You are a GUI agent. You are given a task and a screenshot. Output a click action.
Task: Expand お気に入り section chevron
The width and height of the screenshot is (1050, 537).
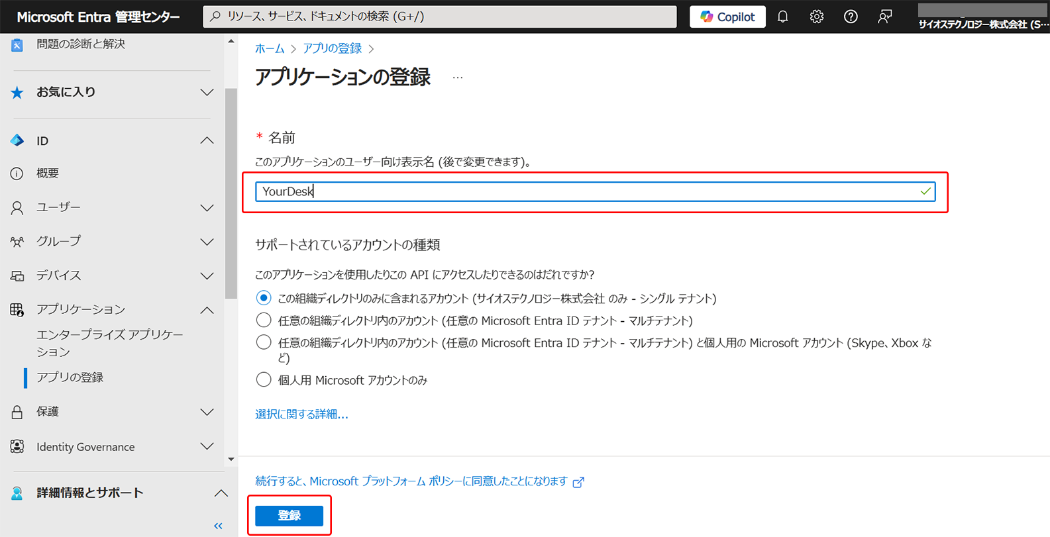(207, 93)
